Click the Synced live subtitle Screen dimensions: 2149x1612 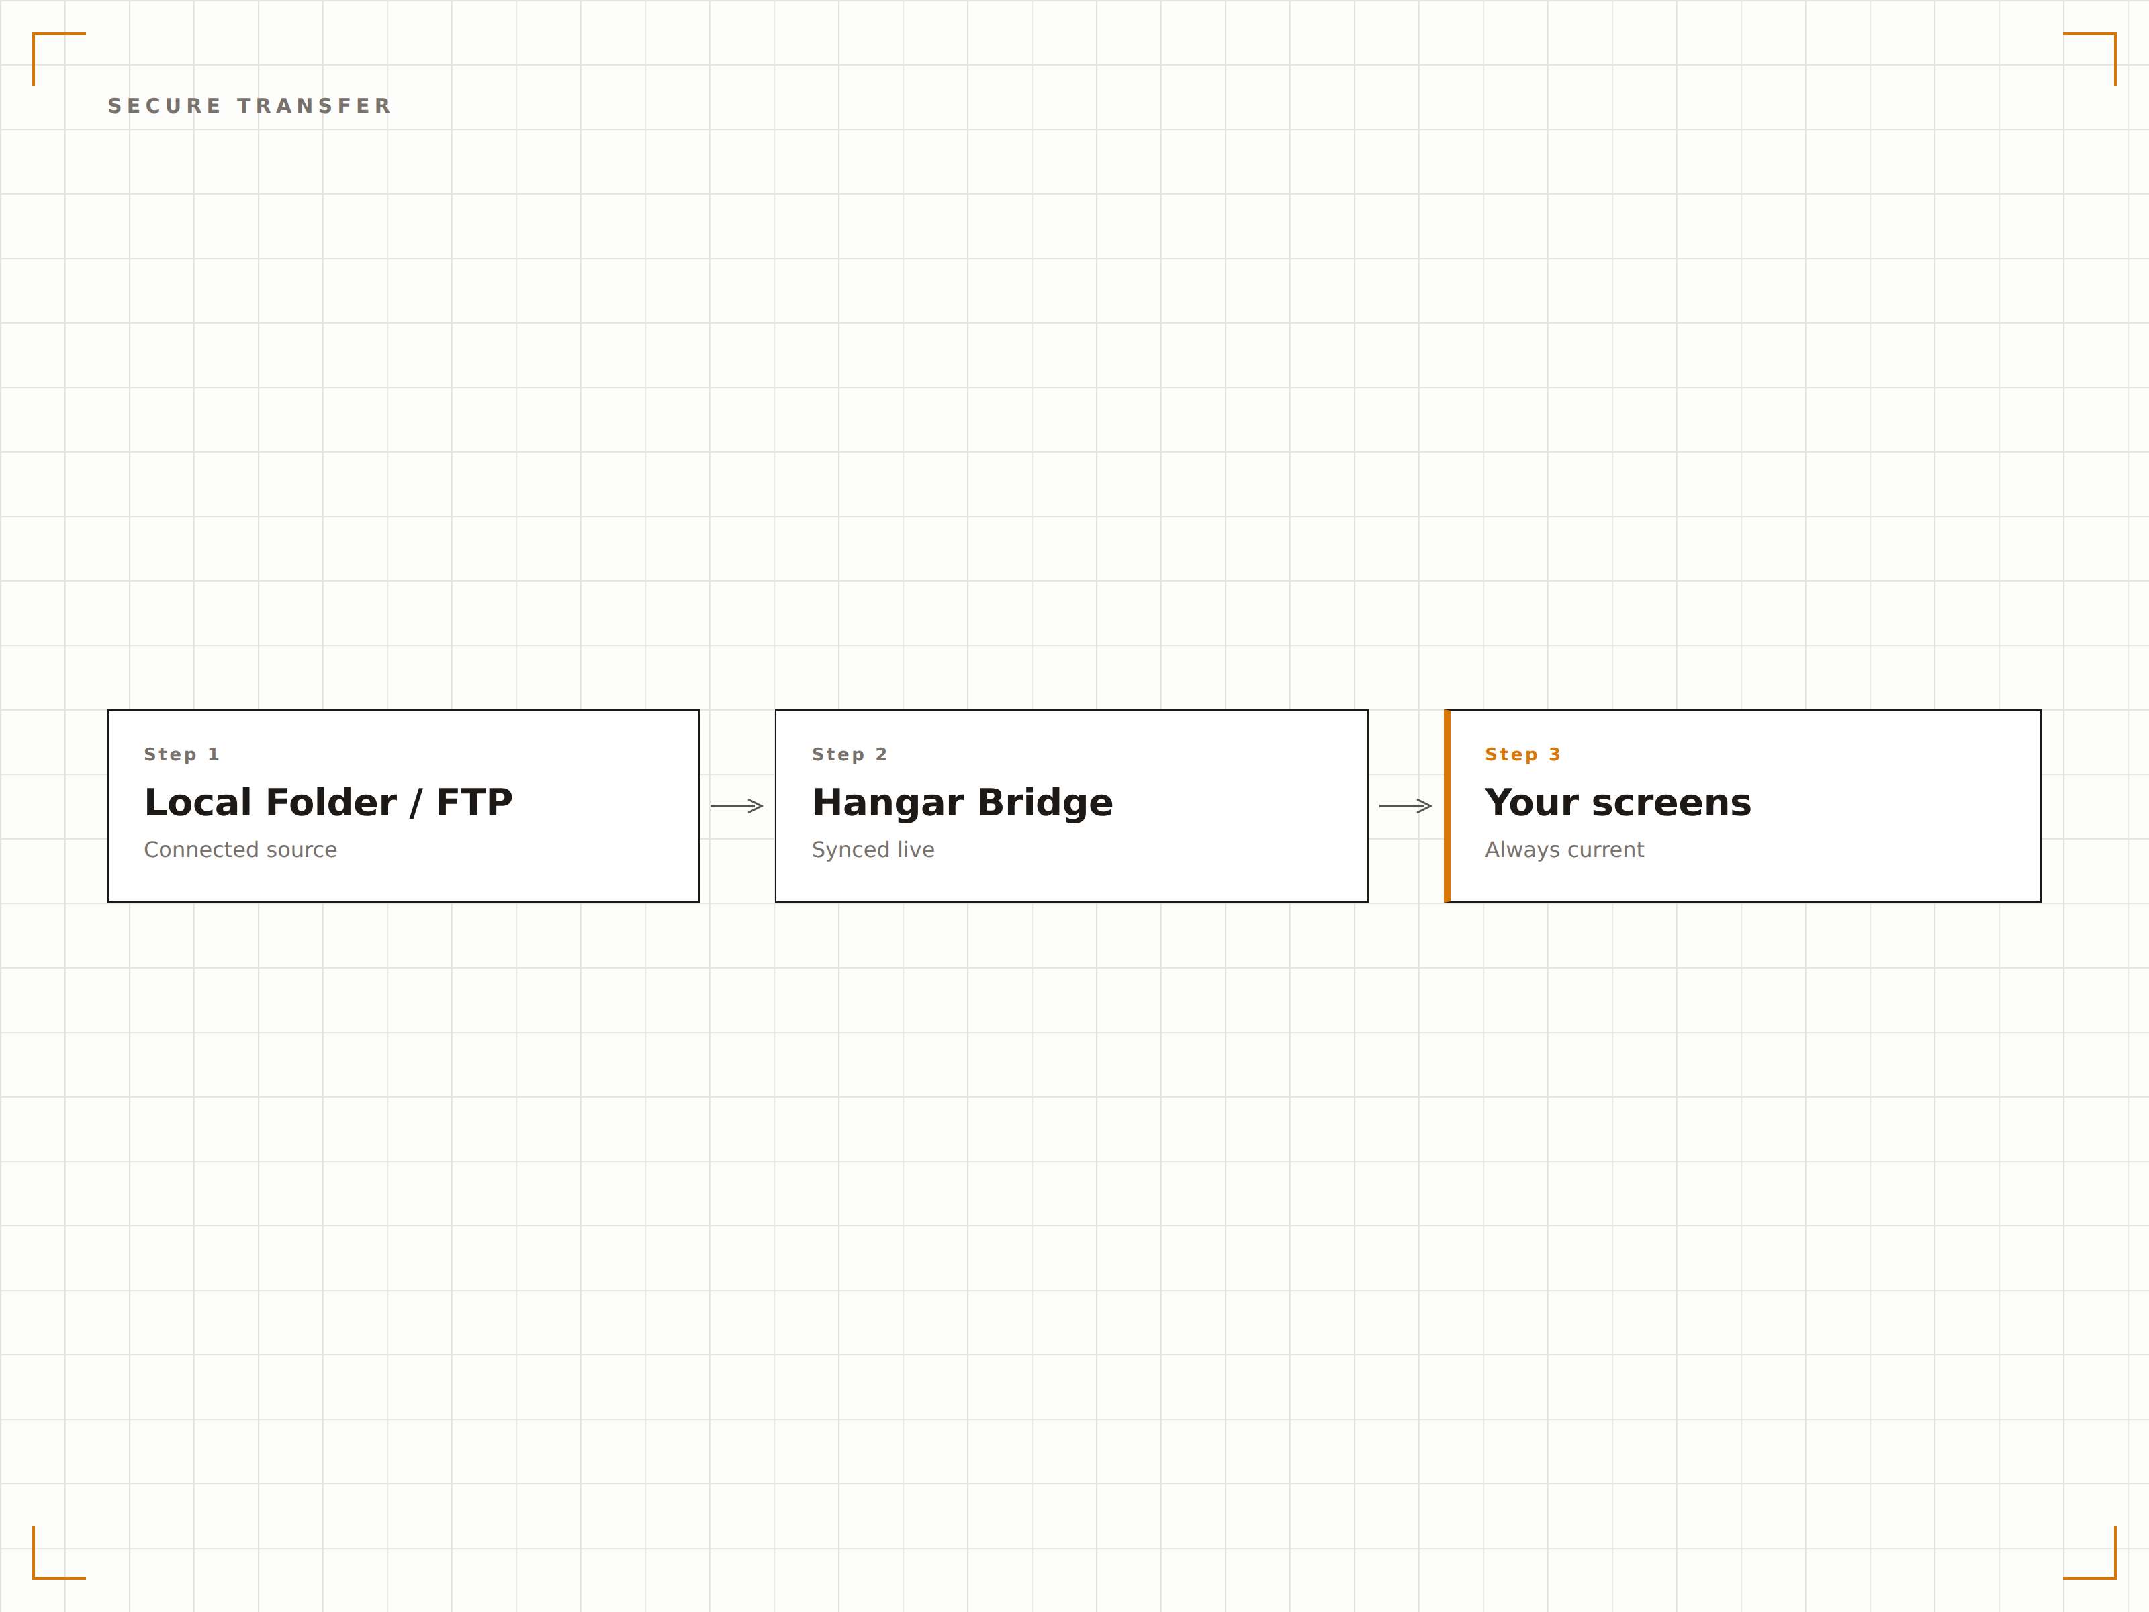pyautogui.click(x=874, y=849)
